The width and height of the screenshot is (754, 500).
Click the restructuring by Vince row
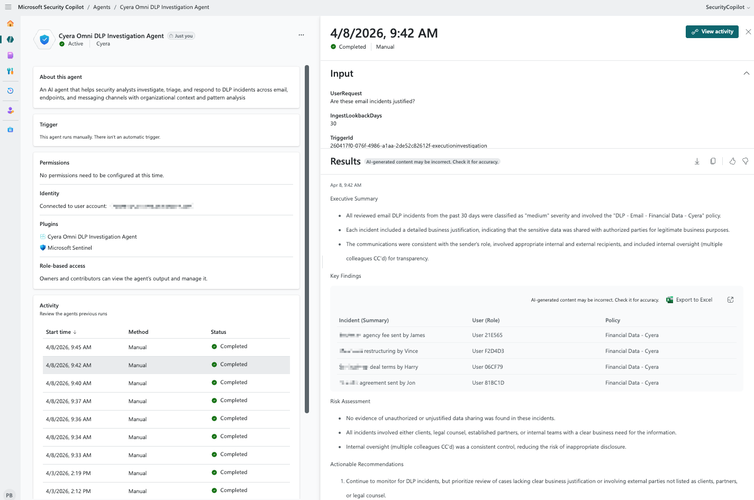537,351
